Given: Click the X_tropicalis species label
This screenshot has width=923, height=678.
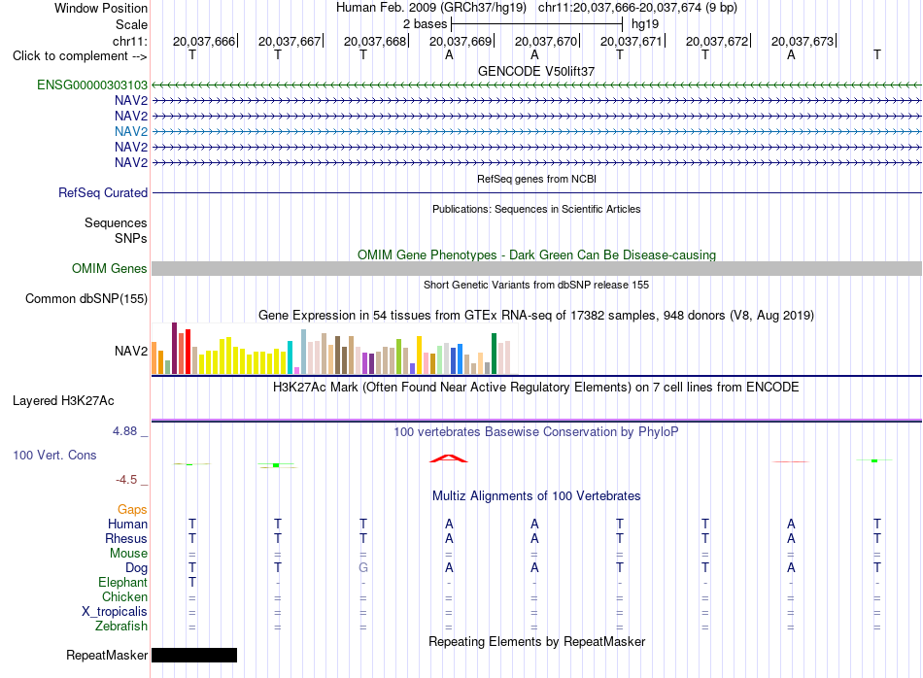Looking at the screenshot, I should pos(115,612).
